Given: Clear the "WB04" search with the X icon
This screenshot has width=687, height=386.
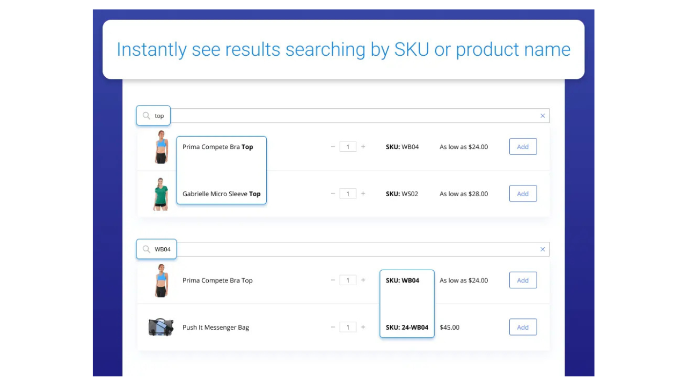Looking at the screenshot, I should [x=543, y=249].
